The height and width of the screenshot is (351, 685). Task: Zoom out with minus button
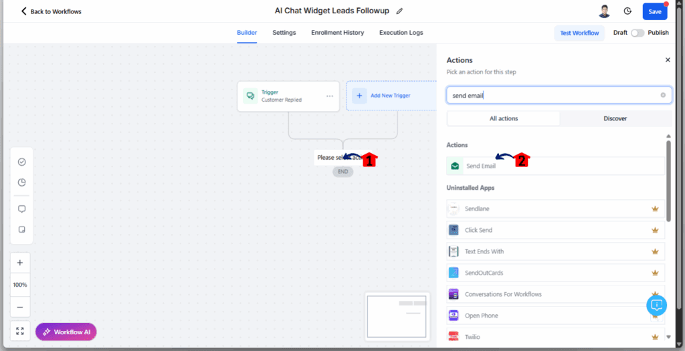[20, 307]
